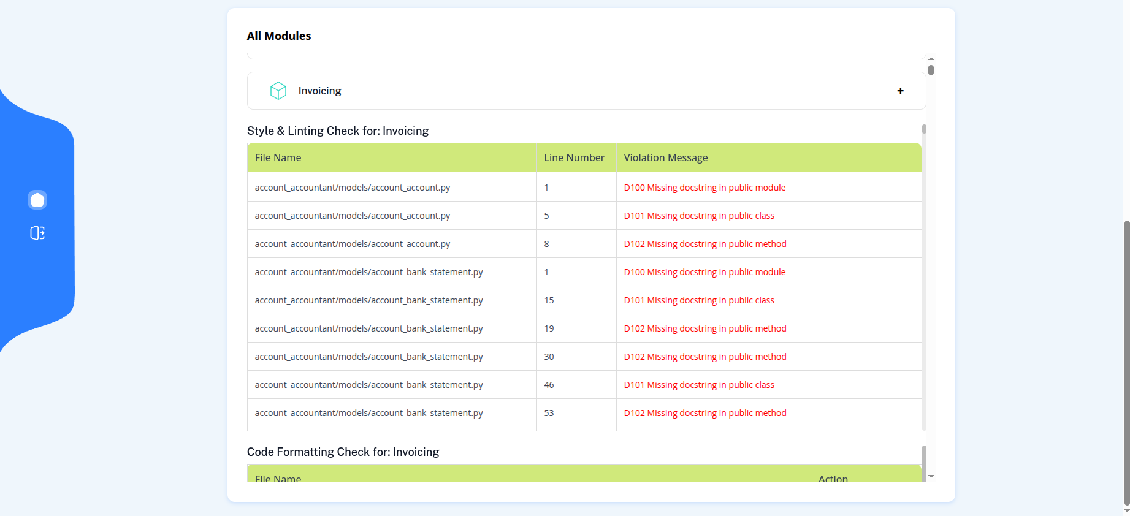The width and height of the screenshot is (1130, 516).
Task: Click the logout icon in the sidebar
Action: [37, 233]
